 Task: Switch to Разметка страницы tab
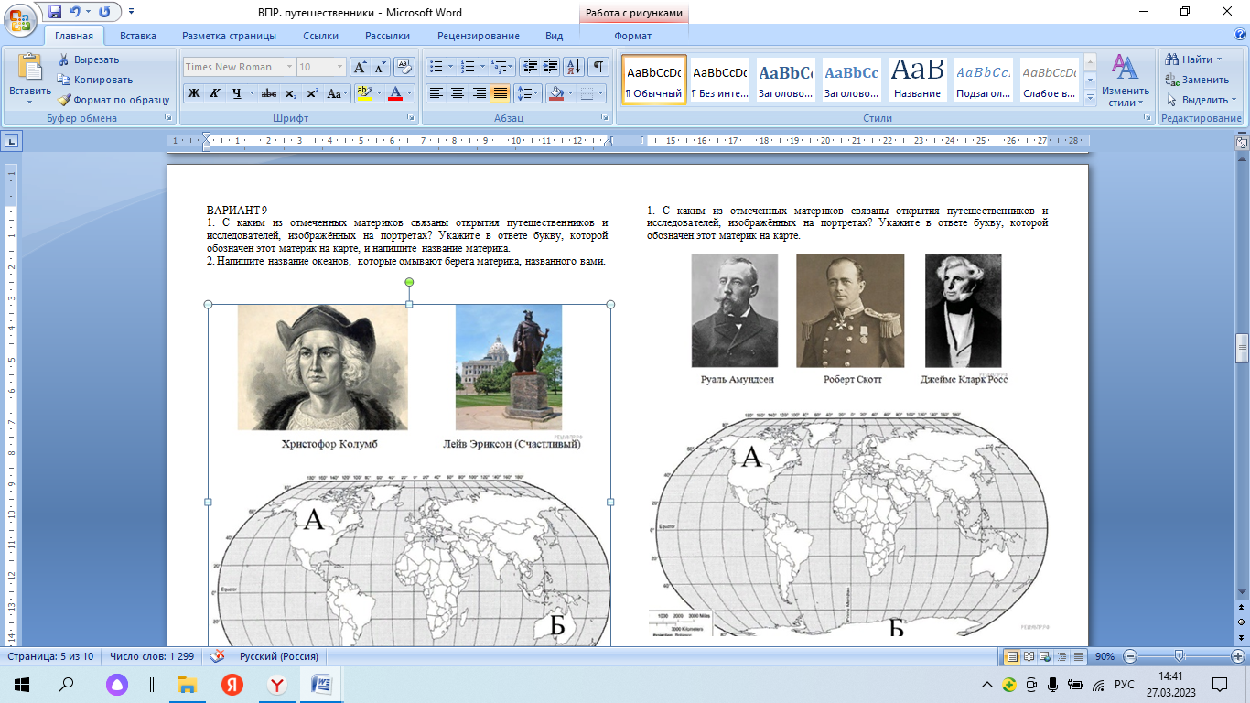(229, 36)
